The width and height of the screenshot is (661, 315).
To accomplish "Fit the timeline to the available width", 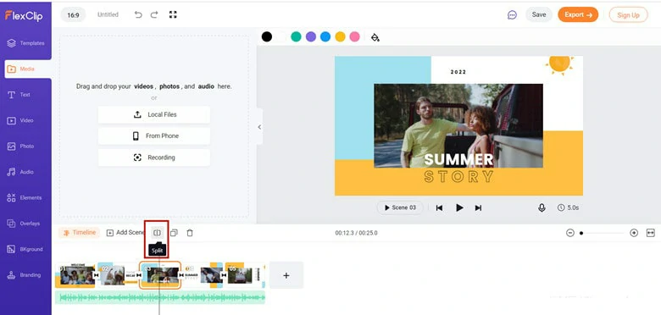I will coord(651,233).
